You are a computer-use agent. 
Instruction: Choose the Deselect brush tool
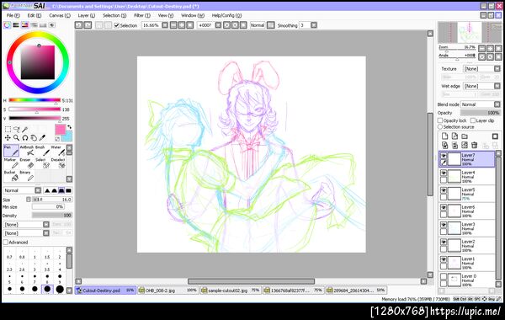coord(58,163)
